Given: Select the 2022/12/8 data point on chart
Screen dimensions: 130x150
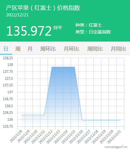Looking at the screenshot, I should click(x=21, y=115).
